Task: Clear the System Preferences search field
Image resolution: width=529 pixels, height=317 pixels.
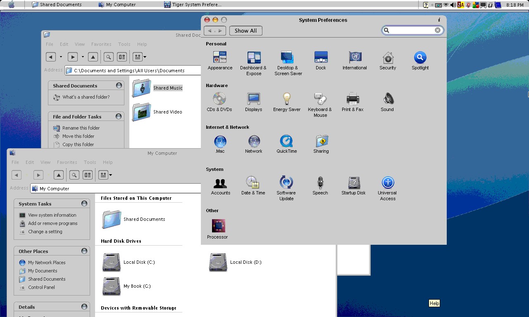Action: [438, 30]
